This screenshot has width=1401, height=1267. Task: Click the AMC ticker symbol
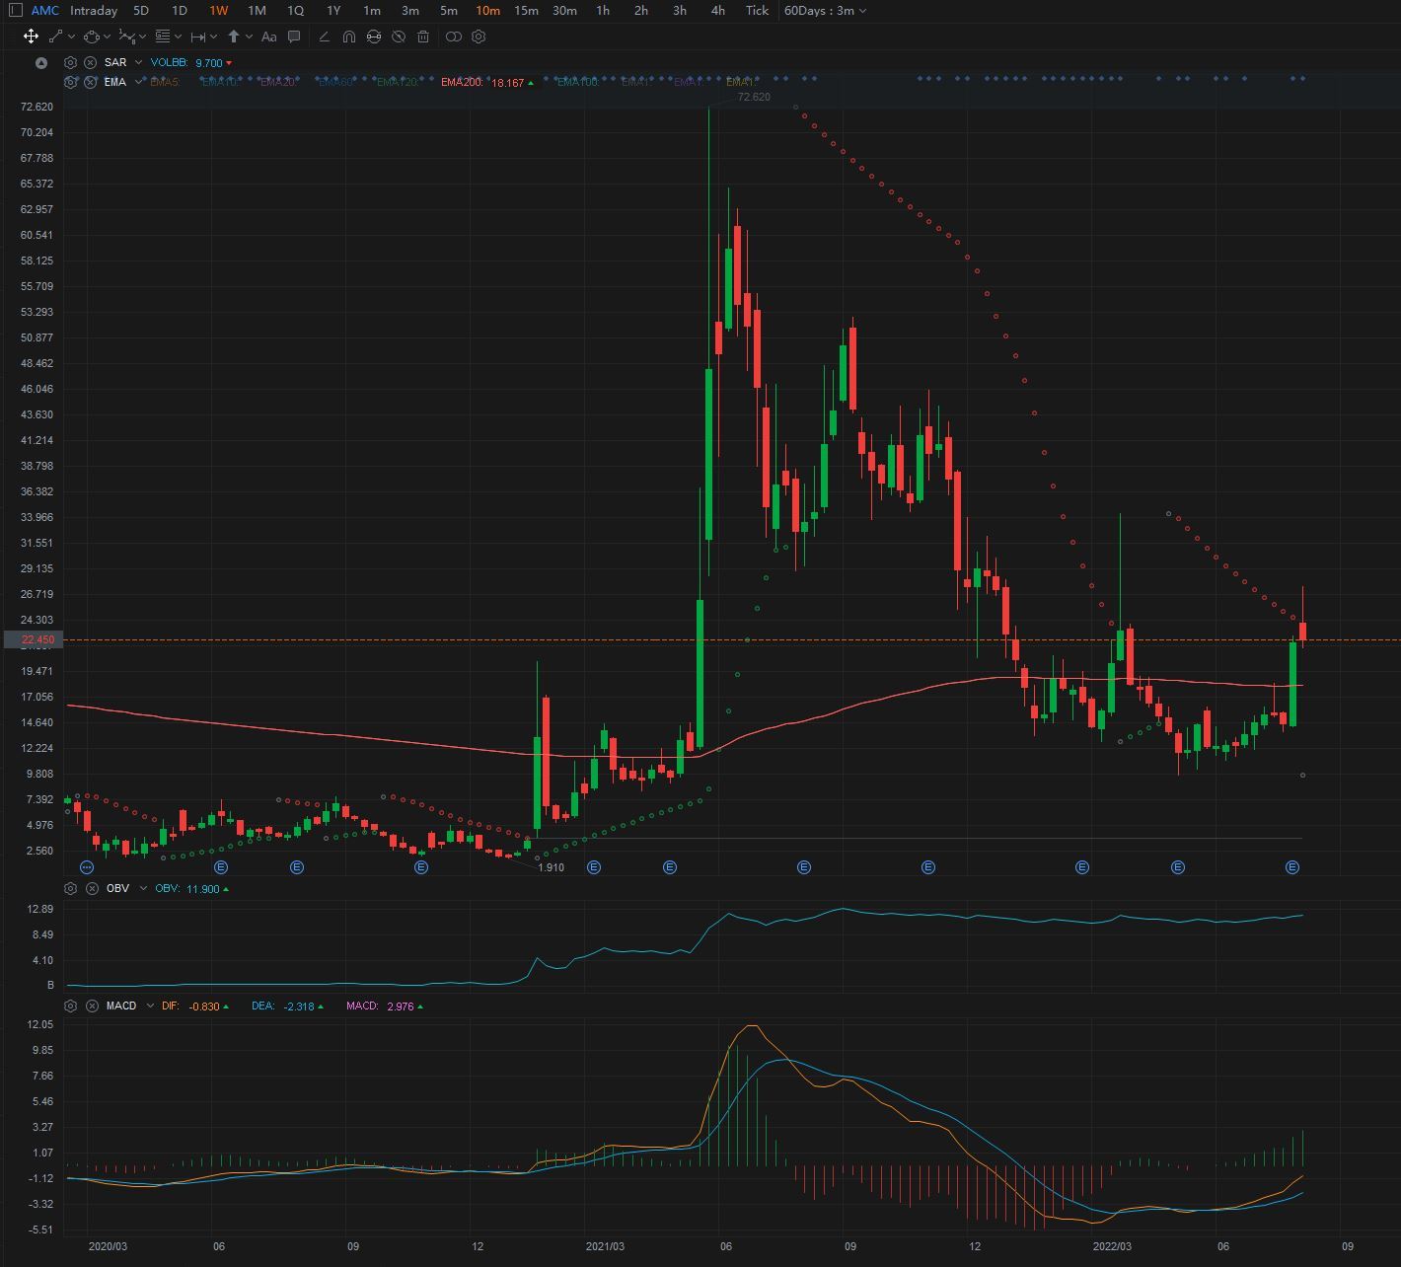point(44,10)
